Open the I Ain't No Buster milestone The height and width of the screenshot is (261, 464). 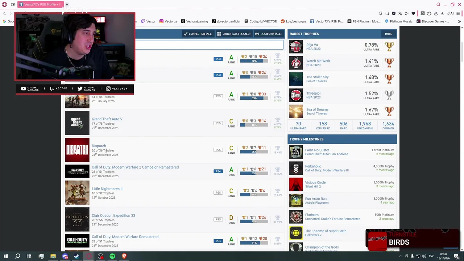click(x=317, y=150)
